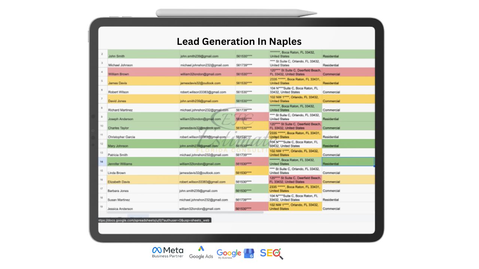Screen dimensions: 479x269
Task: Select the William Brown name cell
Action: coord(143,72)
